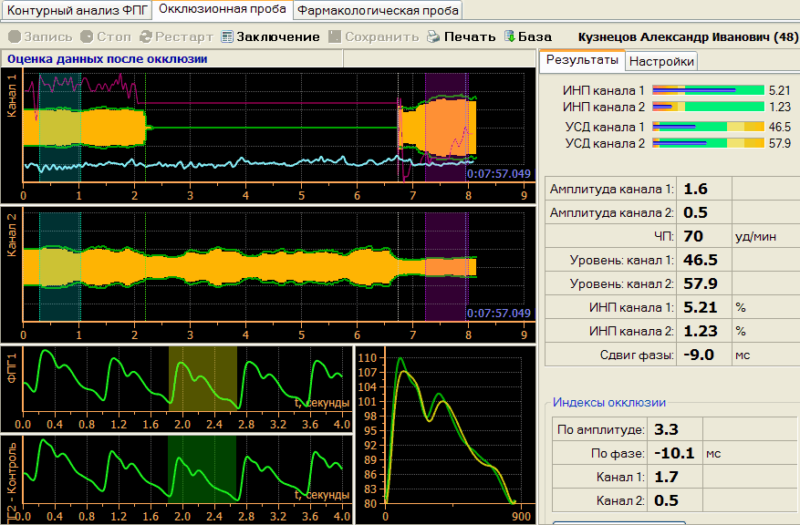The width and height of the screenshot is (800, 525).
Task: Click the Рестарт restart icon
Action: click(x=146, y=37)
